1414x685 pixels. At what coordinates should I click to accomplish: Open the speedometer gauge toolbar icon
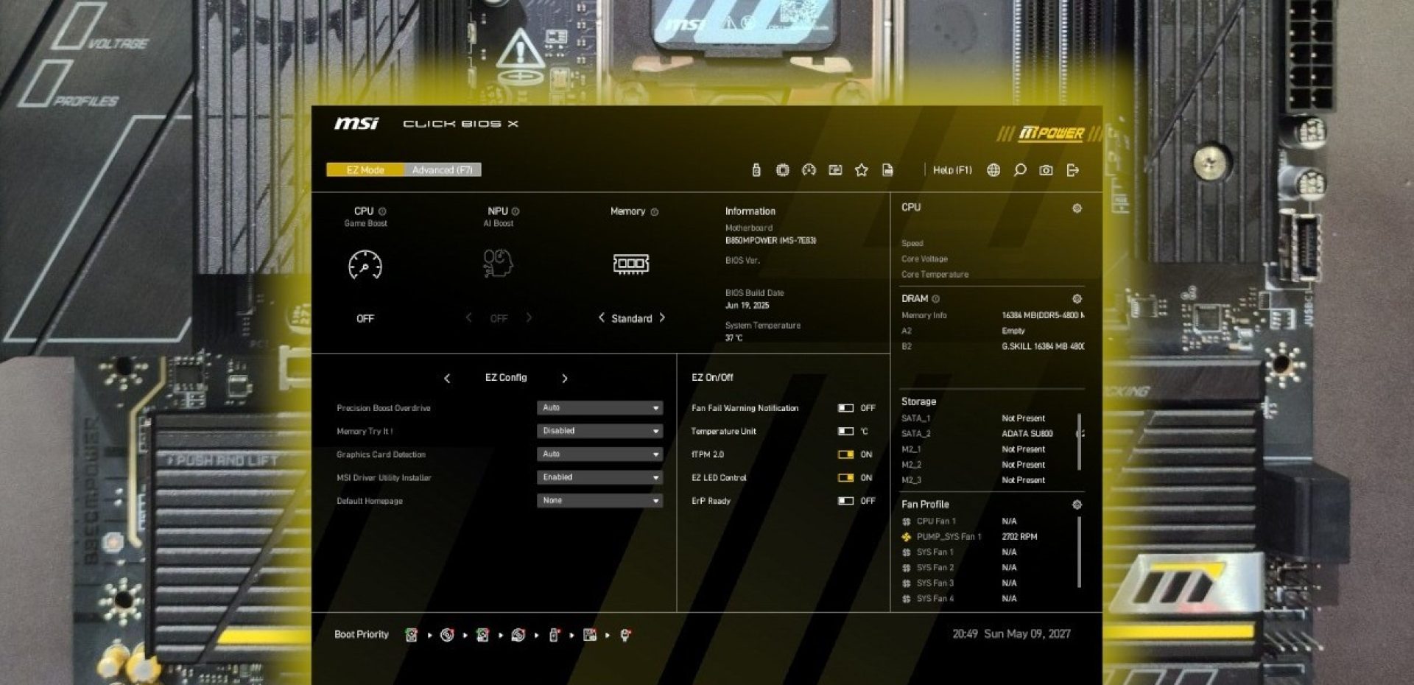pyautogui.click(x=809, y=170)
